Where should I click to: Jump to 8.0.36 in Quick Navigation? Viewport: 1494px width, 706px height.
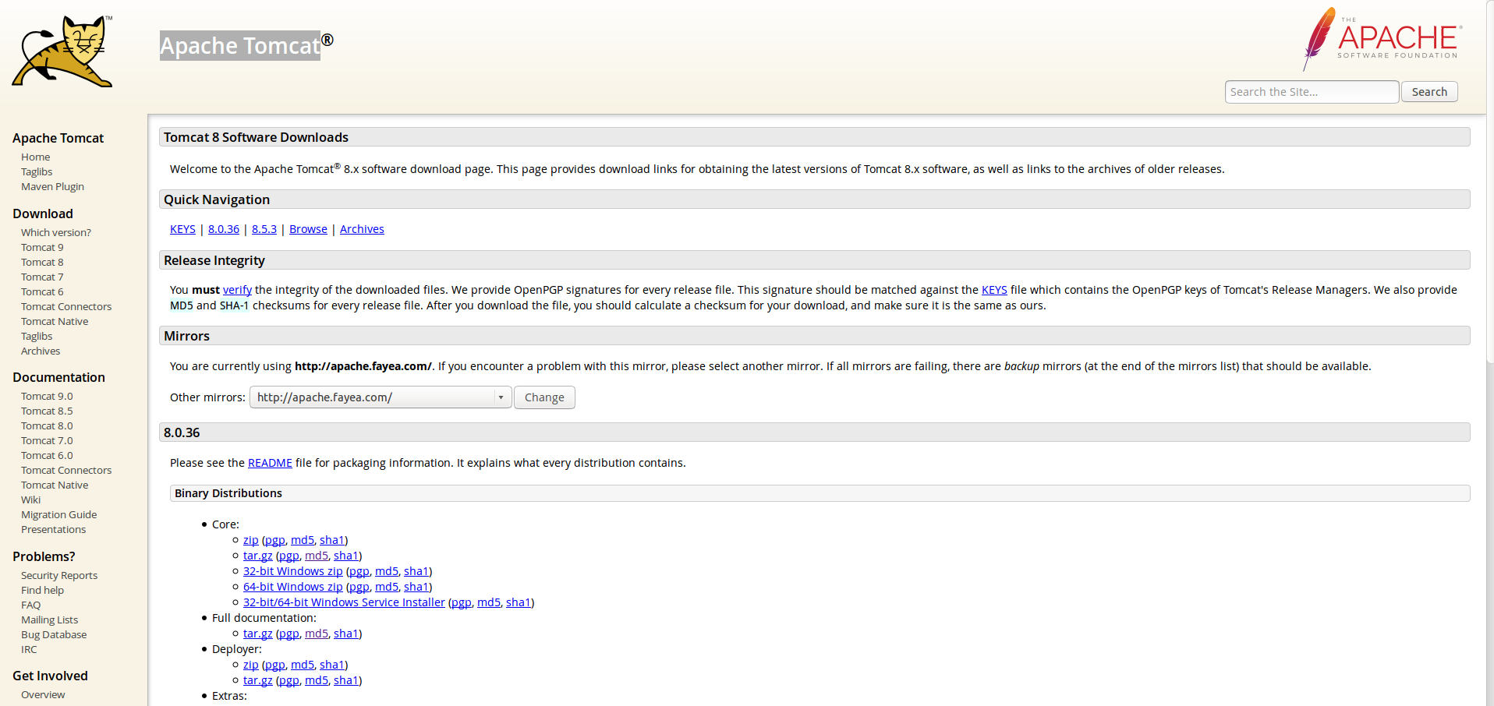224,229
